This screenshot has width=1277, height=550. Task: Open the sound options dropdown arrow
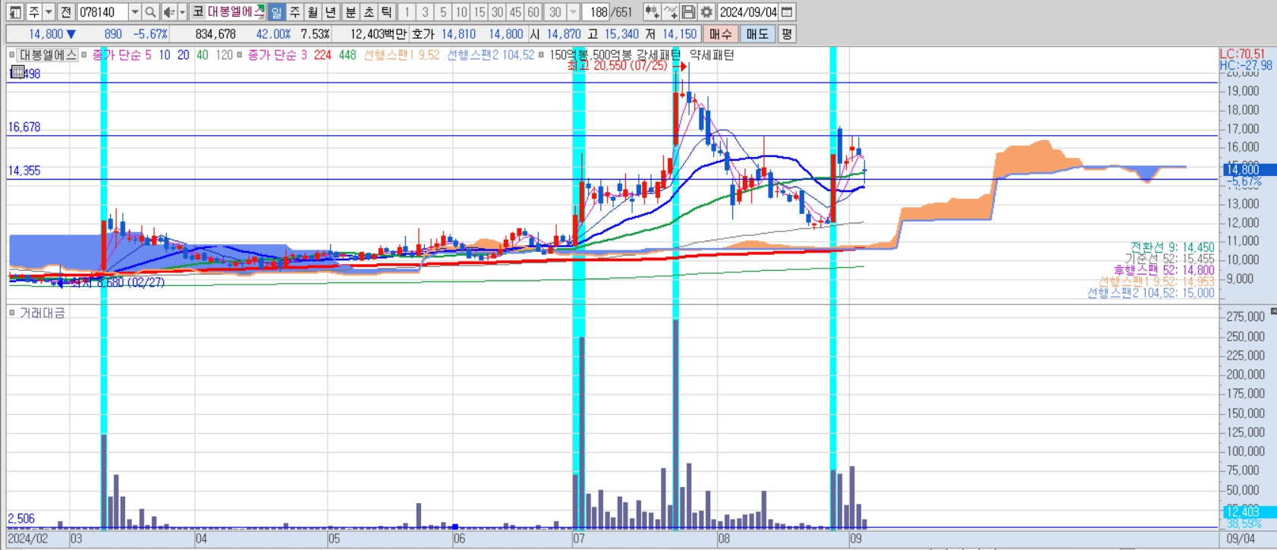pos(182,12)
